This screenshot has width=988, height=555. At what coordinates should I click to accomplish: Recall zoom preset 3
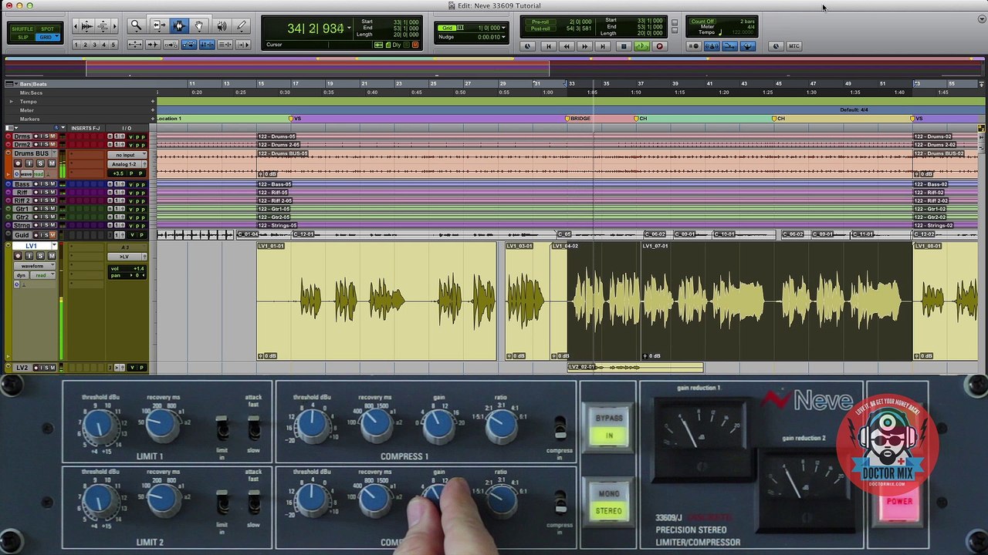point(94,45)
